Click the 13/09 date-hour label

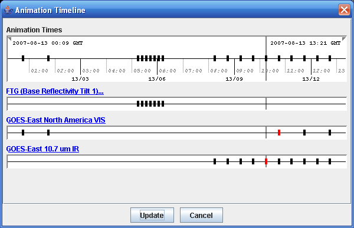[x=234, y=79]
